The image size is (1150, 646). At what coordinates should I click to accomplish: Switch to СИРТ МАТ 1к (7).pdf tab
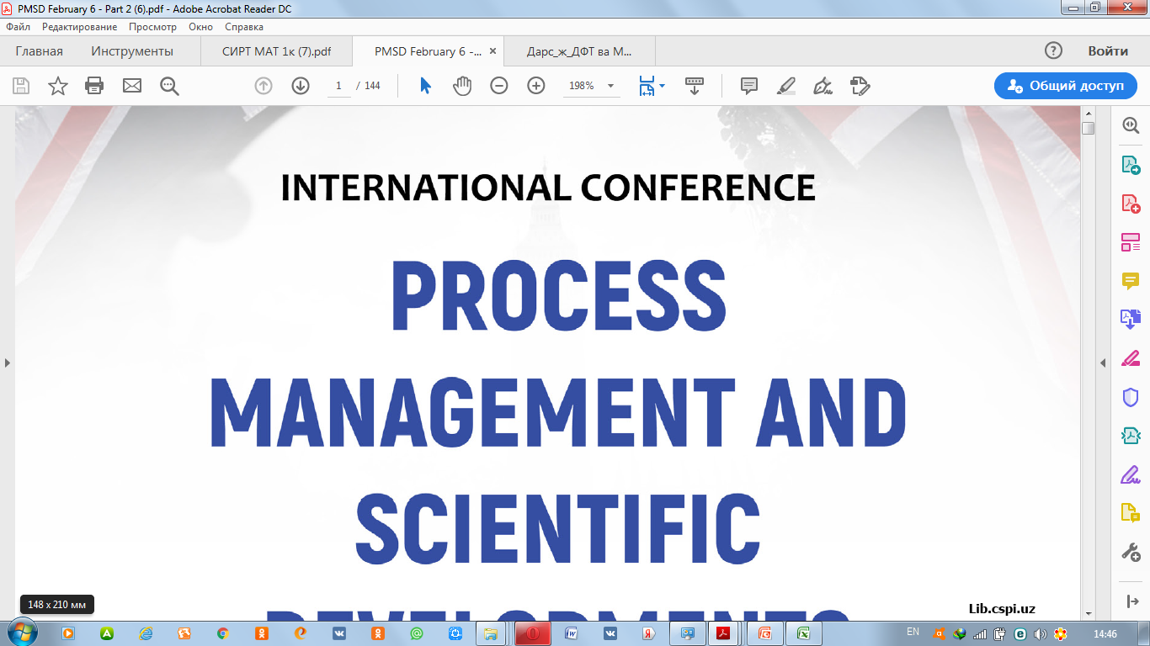[x=276, y=51]
